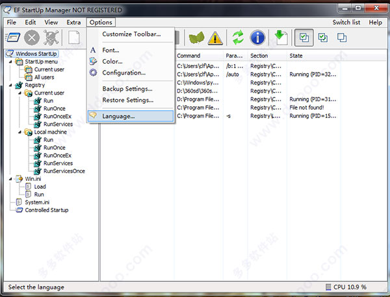
Task: Click the 'Running (PID=15...' state cell
Action: [313, 116]
